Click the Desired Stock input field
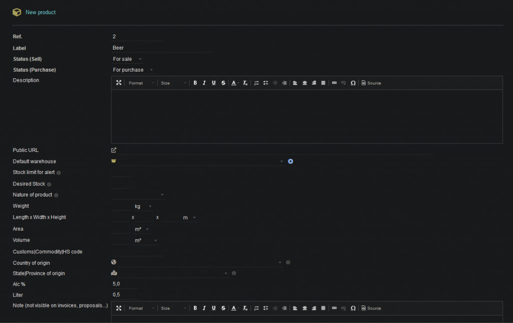 click(121, 184)
